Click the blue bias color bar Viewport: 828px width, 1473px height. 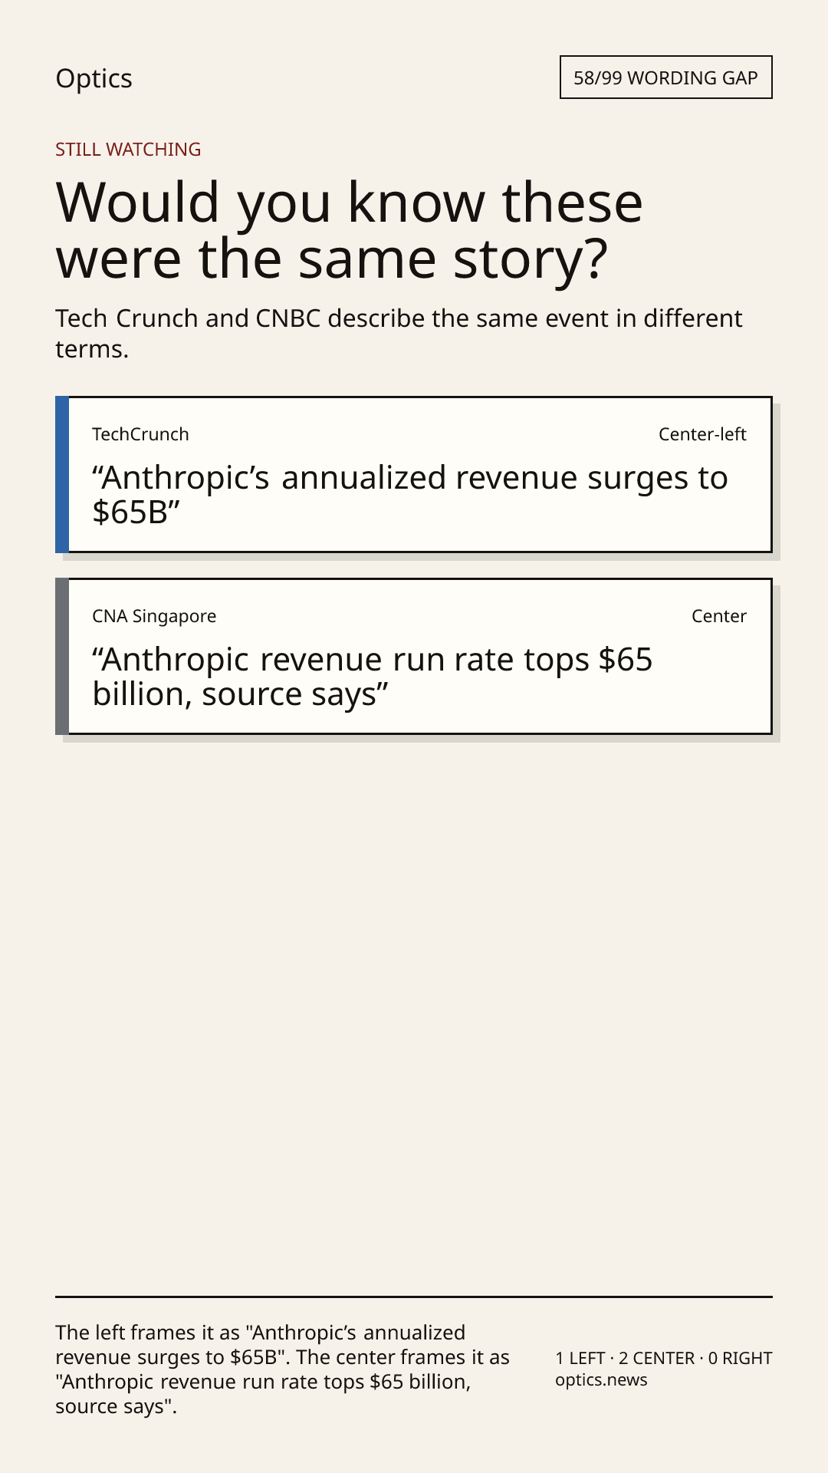(62, 475)
